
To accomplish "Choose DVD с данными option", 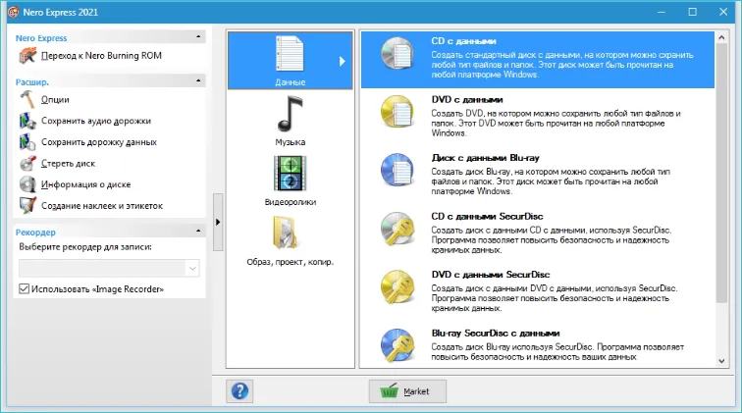I will (466, 99).
